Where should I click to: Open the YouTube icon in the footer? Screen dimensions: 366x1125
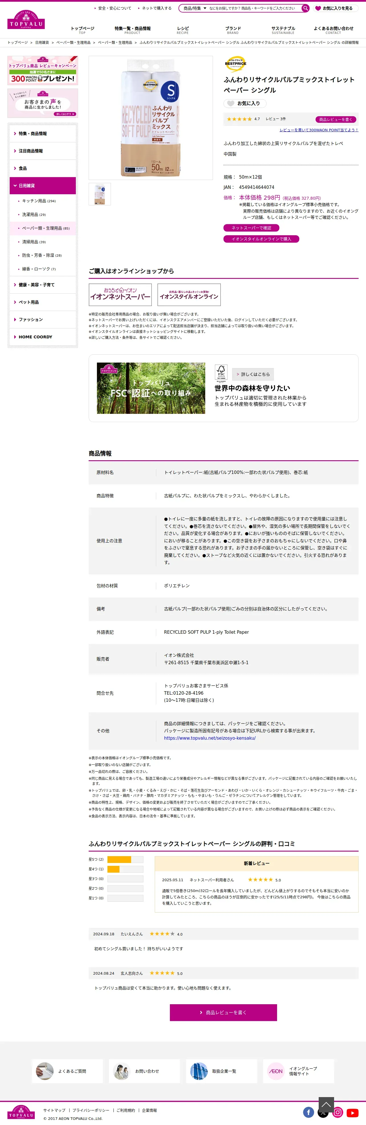[x=352, y=1112]
